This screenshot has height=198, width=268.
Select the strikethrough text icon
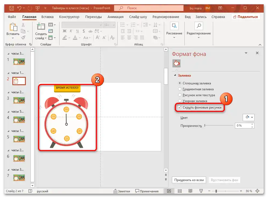point(90,31)
